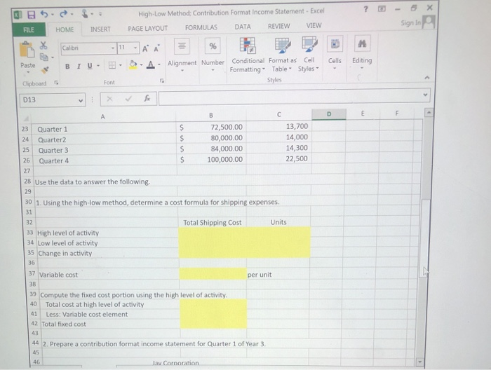Open Cell Styles gallery

[x=309, y=55]
